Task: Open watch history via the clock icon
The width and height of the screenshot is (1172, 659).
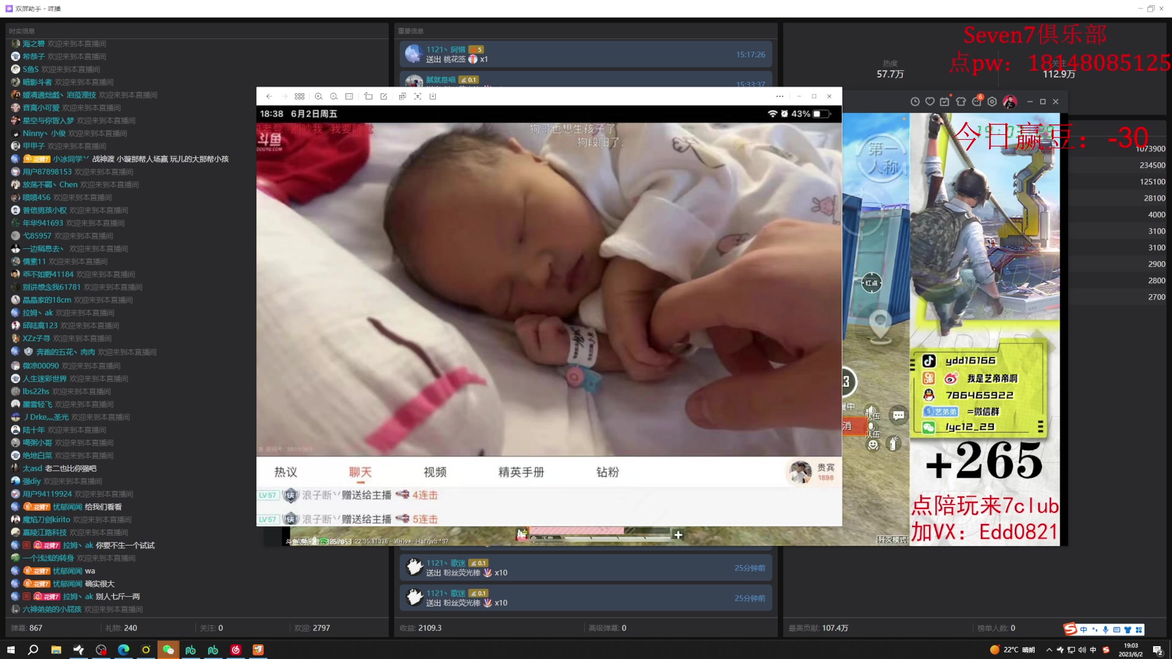Action: click(x=915, y=101)
